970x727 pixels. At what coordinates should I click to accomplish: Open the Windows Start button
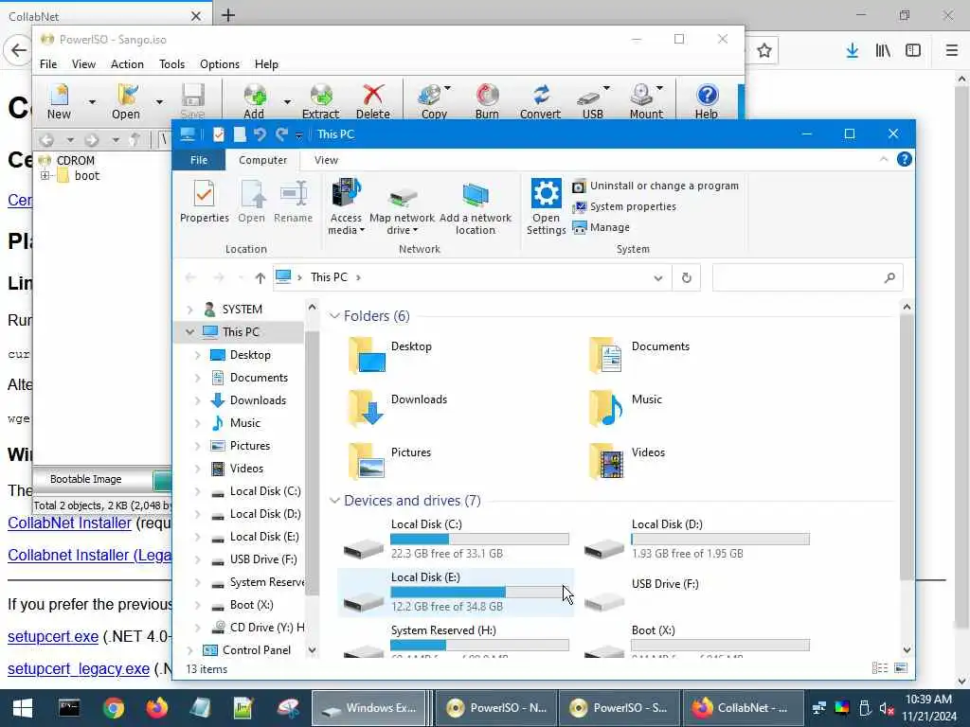[x=23, y=708]
